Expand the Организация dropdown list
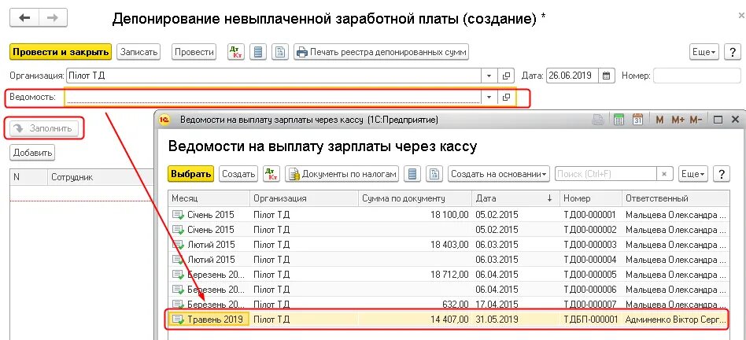The height and width of the screenshot is (340, 746). (489, 76)
